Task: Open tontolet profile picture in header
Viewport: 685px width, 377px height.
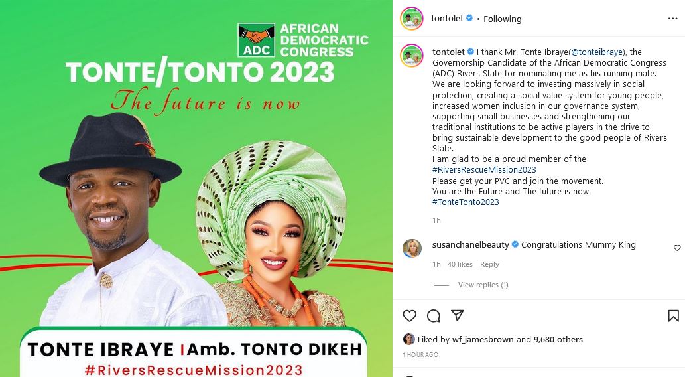Action: pos(412,19)
